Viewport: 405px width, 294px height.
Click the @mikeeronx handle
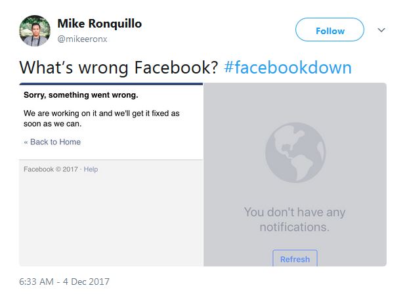82,39
